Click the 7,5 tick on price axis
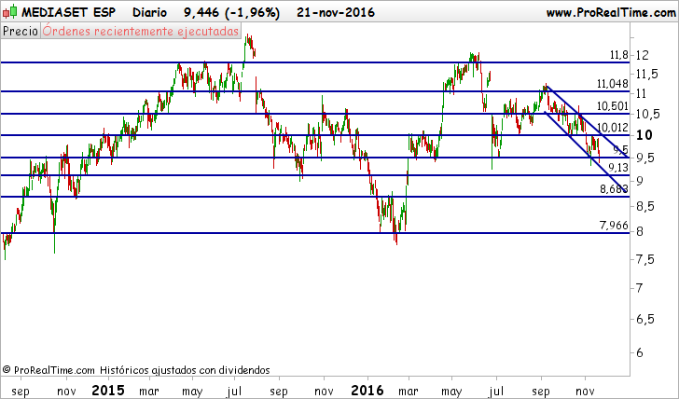This screenshot has width=679, height=399. click(x=644, y=260)
